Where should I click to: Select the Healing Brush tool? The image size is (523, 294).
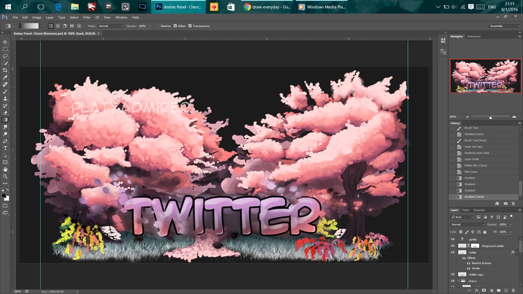[5, 84]
